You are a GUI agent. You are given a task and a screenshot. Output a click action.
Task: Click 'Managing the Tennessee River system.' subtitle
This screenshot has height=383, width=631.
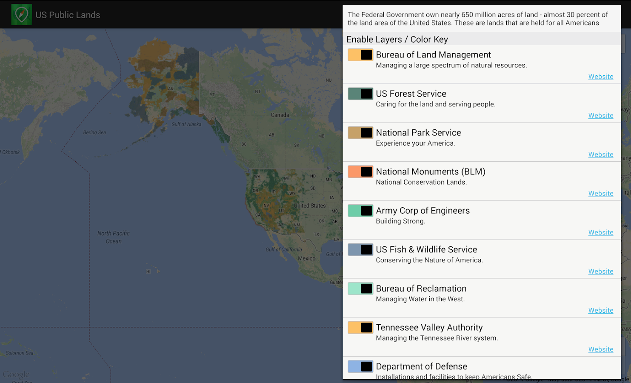point(437,338)
